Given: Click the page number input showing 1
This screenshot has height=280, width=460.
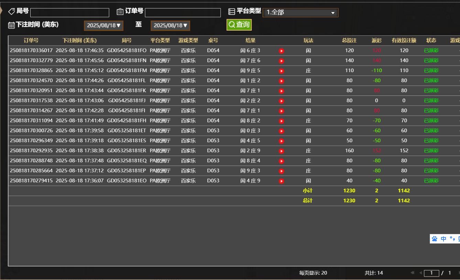Looking at the screenshot, I should coord(431,273).
